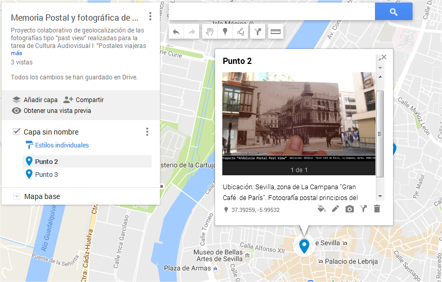Click the blue map marker for Punto 2
The image size is (442, 282).
(x=304, y=246)
